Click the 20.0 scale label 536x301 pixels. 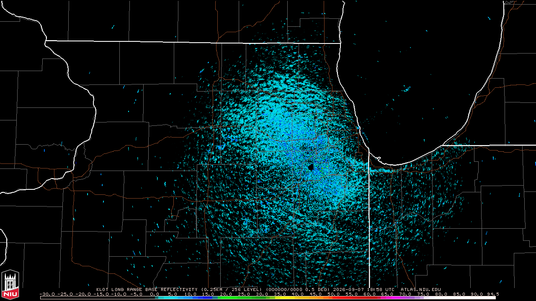point(226,294)
